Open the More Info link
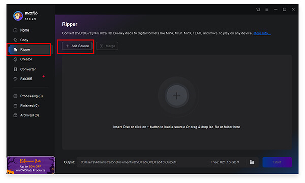The image size is (305, 183). click(262, 33)
